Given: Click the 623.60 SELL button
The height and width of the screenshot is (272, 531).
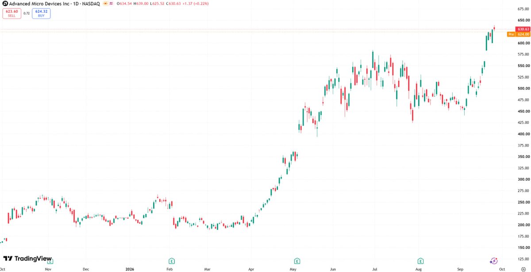Looking at the screenshot, I should click(12, 14).
